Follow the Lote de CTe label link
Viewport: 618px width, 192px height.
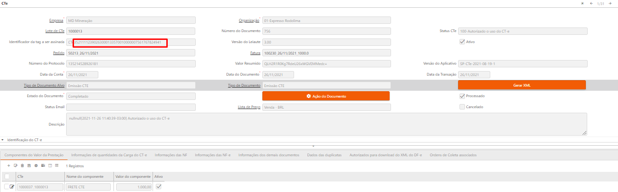point(55,31)
